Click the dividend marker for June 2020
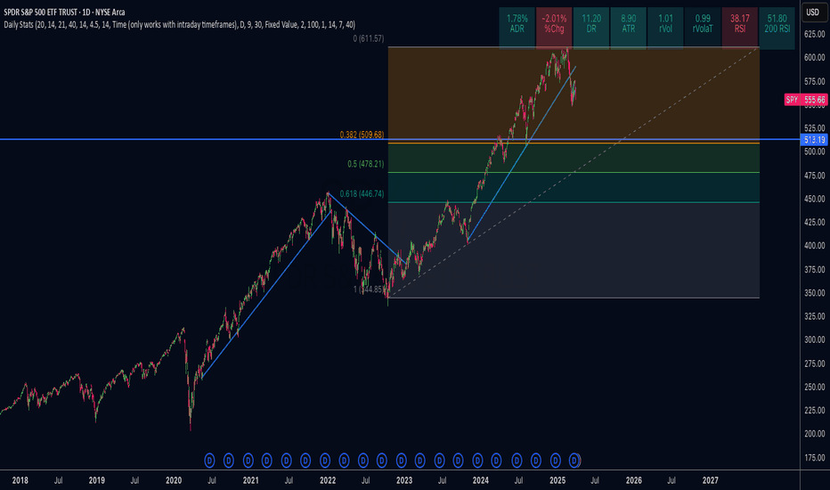Viewport: 830px width, 490px height. (209, 461)
